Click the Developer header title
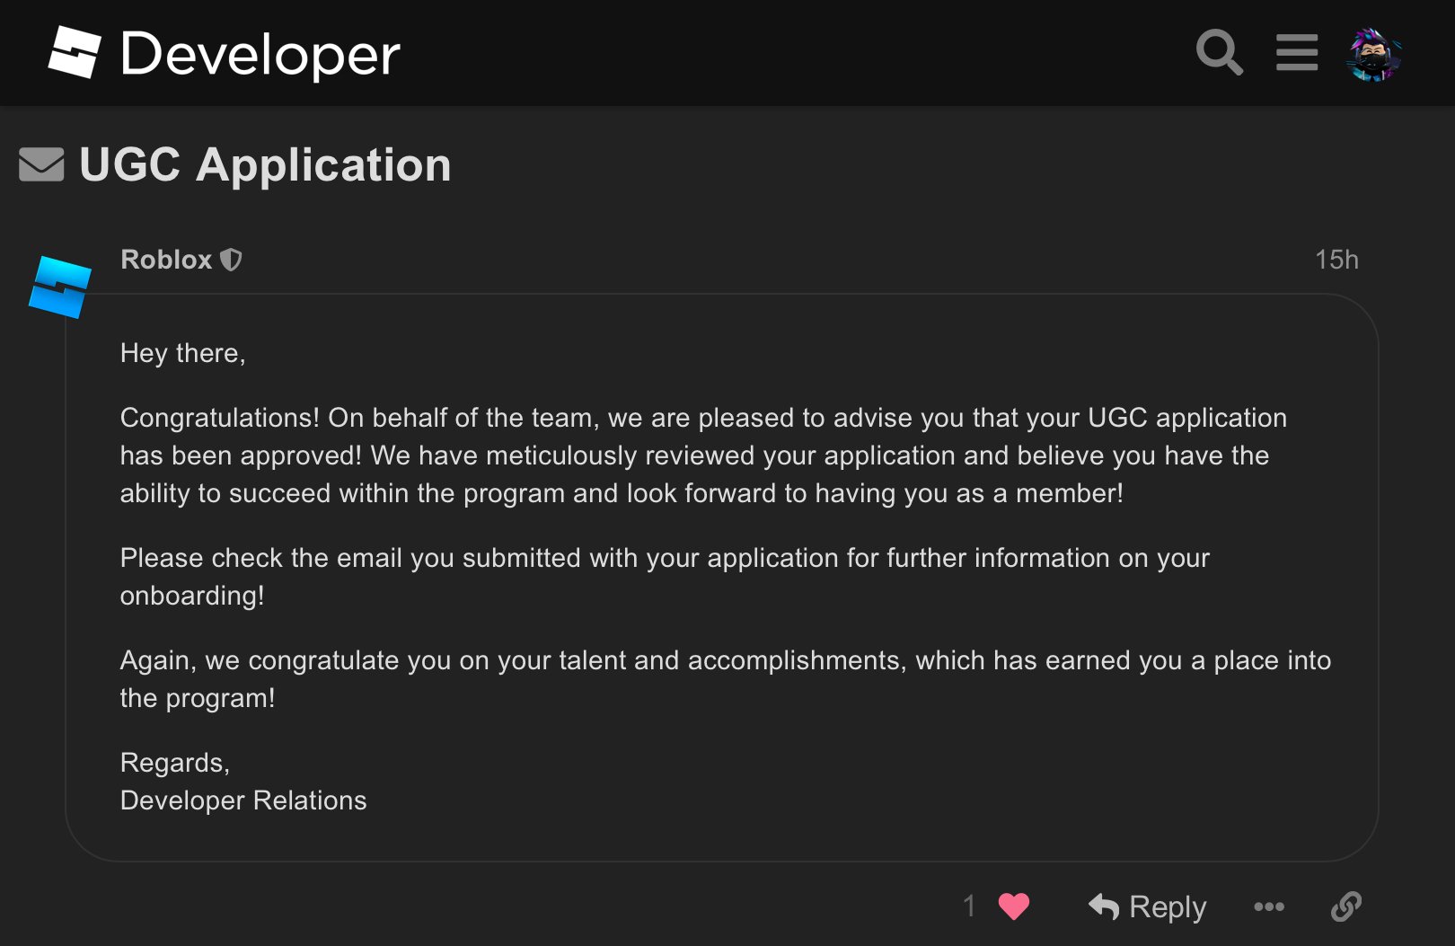The height and width of the screenshot is (946, 1455). [x=260, y=54]
